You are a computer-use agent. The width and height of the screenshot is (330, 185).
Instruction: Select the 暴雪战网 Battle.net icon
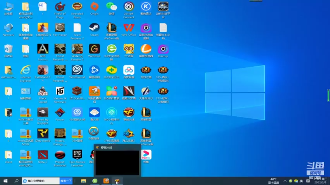click(94, 72)
